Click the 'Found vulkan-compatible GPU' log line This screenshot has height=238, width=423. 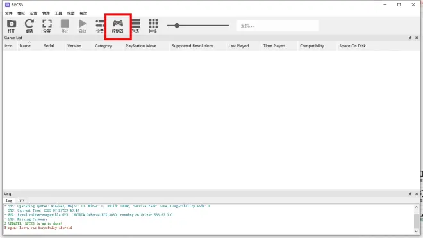[x=88, y=215]
